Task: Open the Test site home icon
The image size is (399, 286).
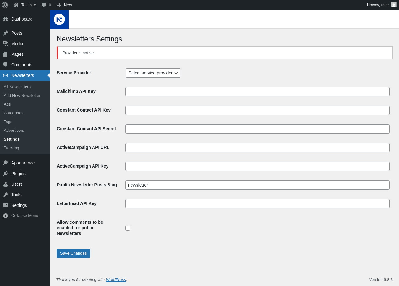Action: pyautogui.click(x=16, y=5)
